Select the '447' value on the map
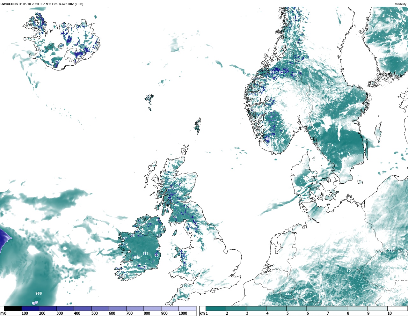 click(x=288, y=294)
